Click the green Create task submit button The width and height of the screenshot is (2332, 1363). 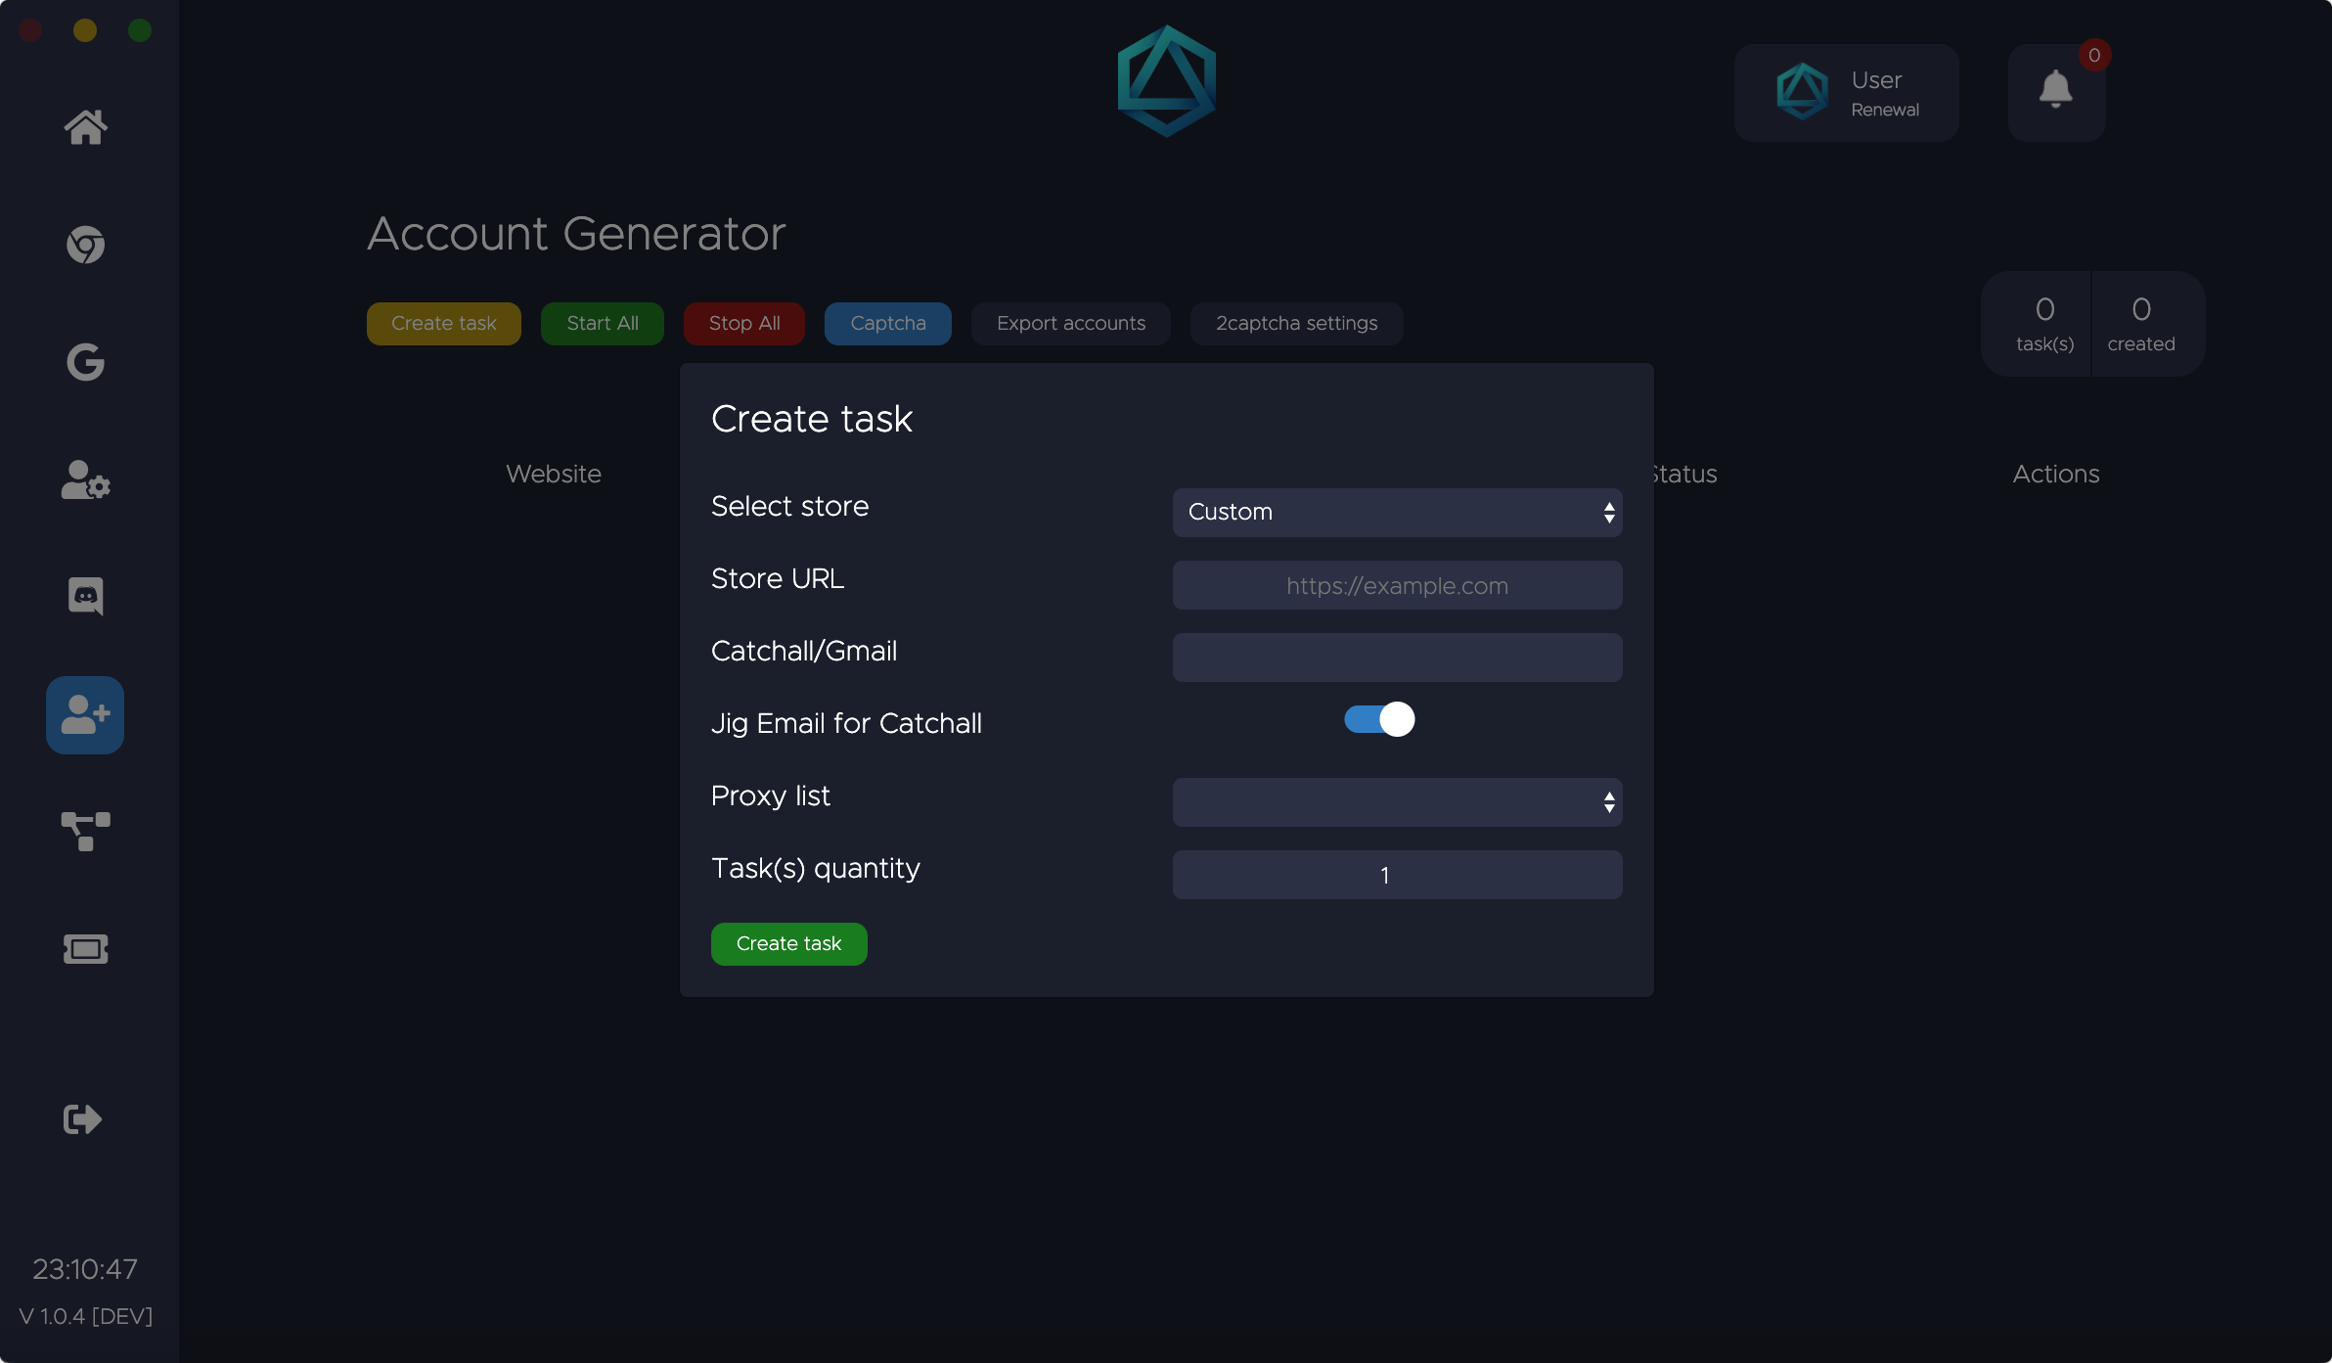click(788, 944)
